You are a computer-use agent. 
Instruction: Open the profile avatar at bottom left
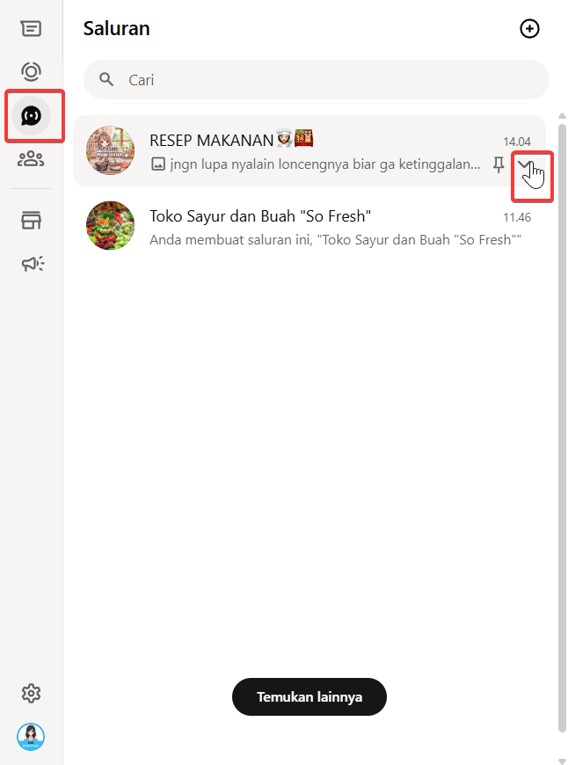tap(31, 736)
